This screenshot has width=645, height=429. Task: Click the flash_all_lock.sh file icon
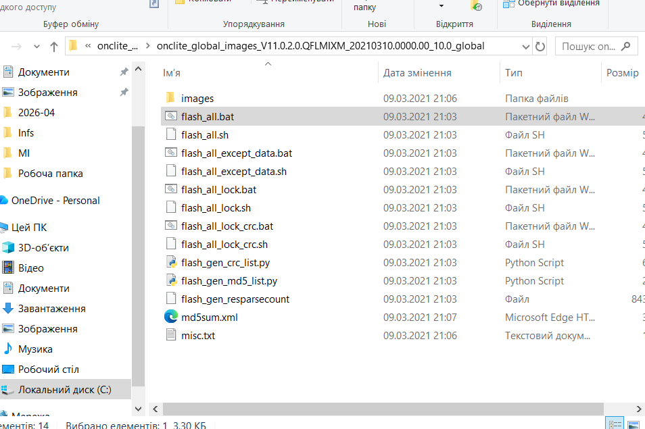170,207
